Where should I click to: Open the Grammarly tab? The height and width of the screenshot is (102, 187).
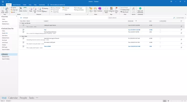point(42,5)
